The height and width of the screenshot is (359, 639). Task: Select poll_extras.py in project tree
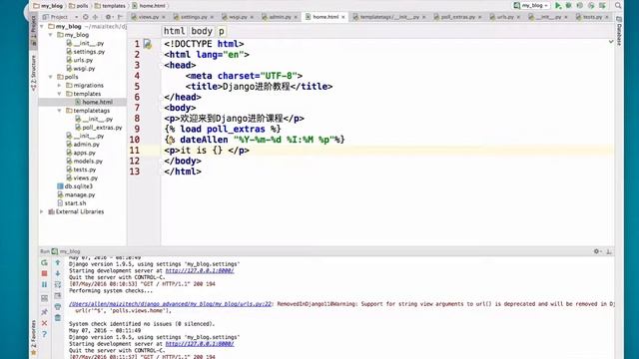[x=98, y=128]
